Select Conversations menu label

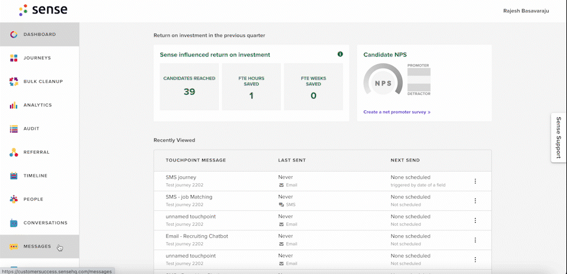tap(45, 223)
